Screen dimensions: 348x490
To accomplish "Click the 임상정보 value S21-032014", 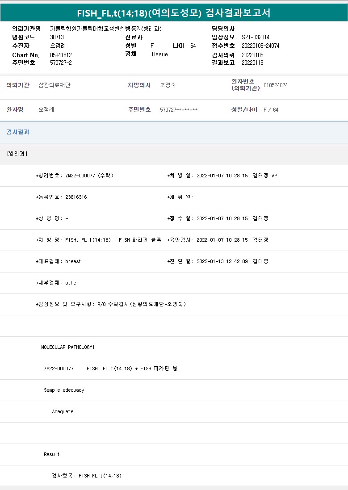I will (x=256, y=38).
